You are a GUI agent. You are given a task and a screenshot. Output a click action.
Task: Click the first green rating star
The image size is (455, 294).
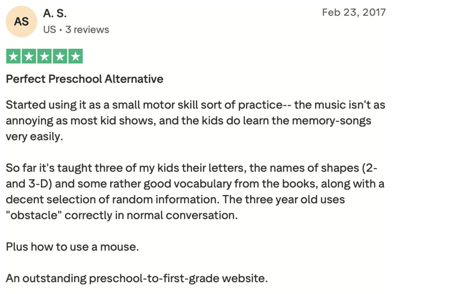click(x=14, y=57)
